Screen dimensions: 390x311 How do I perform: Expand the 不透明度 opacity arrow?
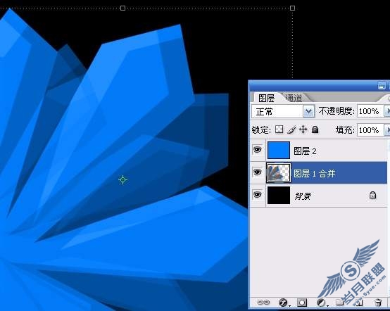tap(387, 111)
